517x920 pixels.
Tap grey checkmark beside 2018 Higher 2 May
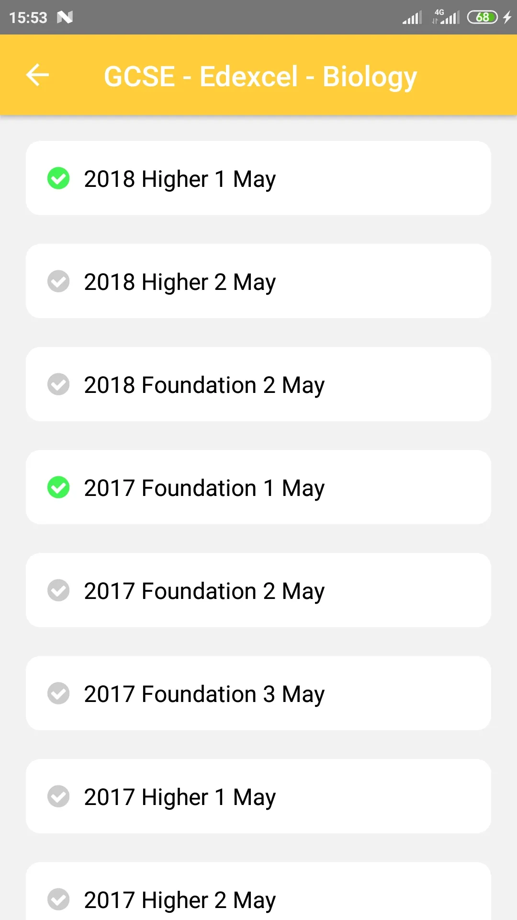click(58, 281)
